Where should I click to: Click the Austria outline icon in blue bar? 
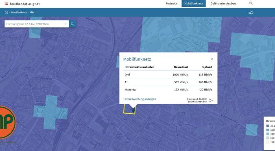251,13
